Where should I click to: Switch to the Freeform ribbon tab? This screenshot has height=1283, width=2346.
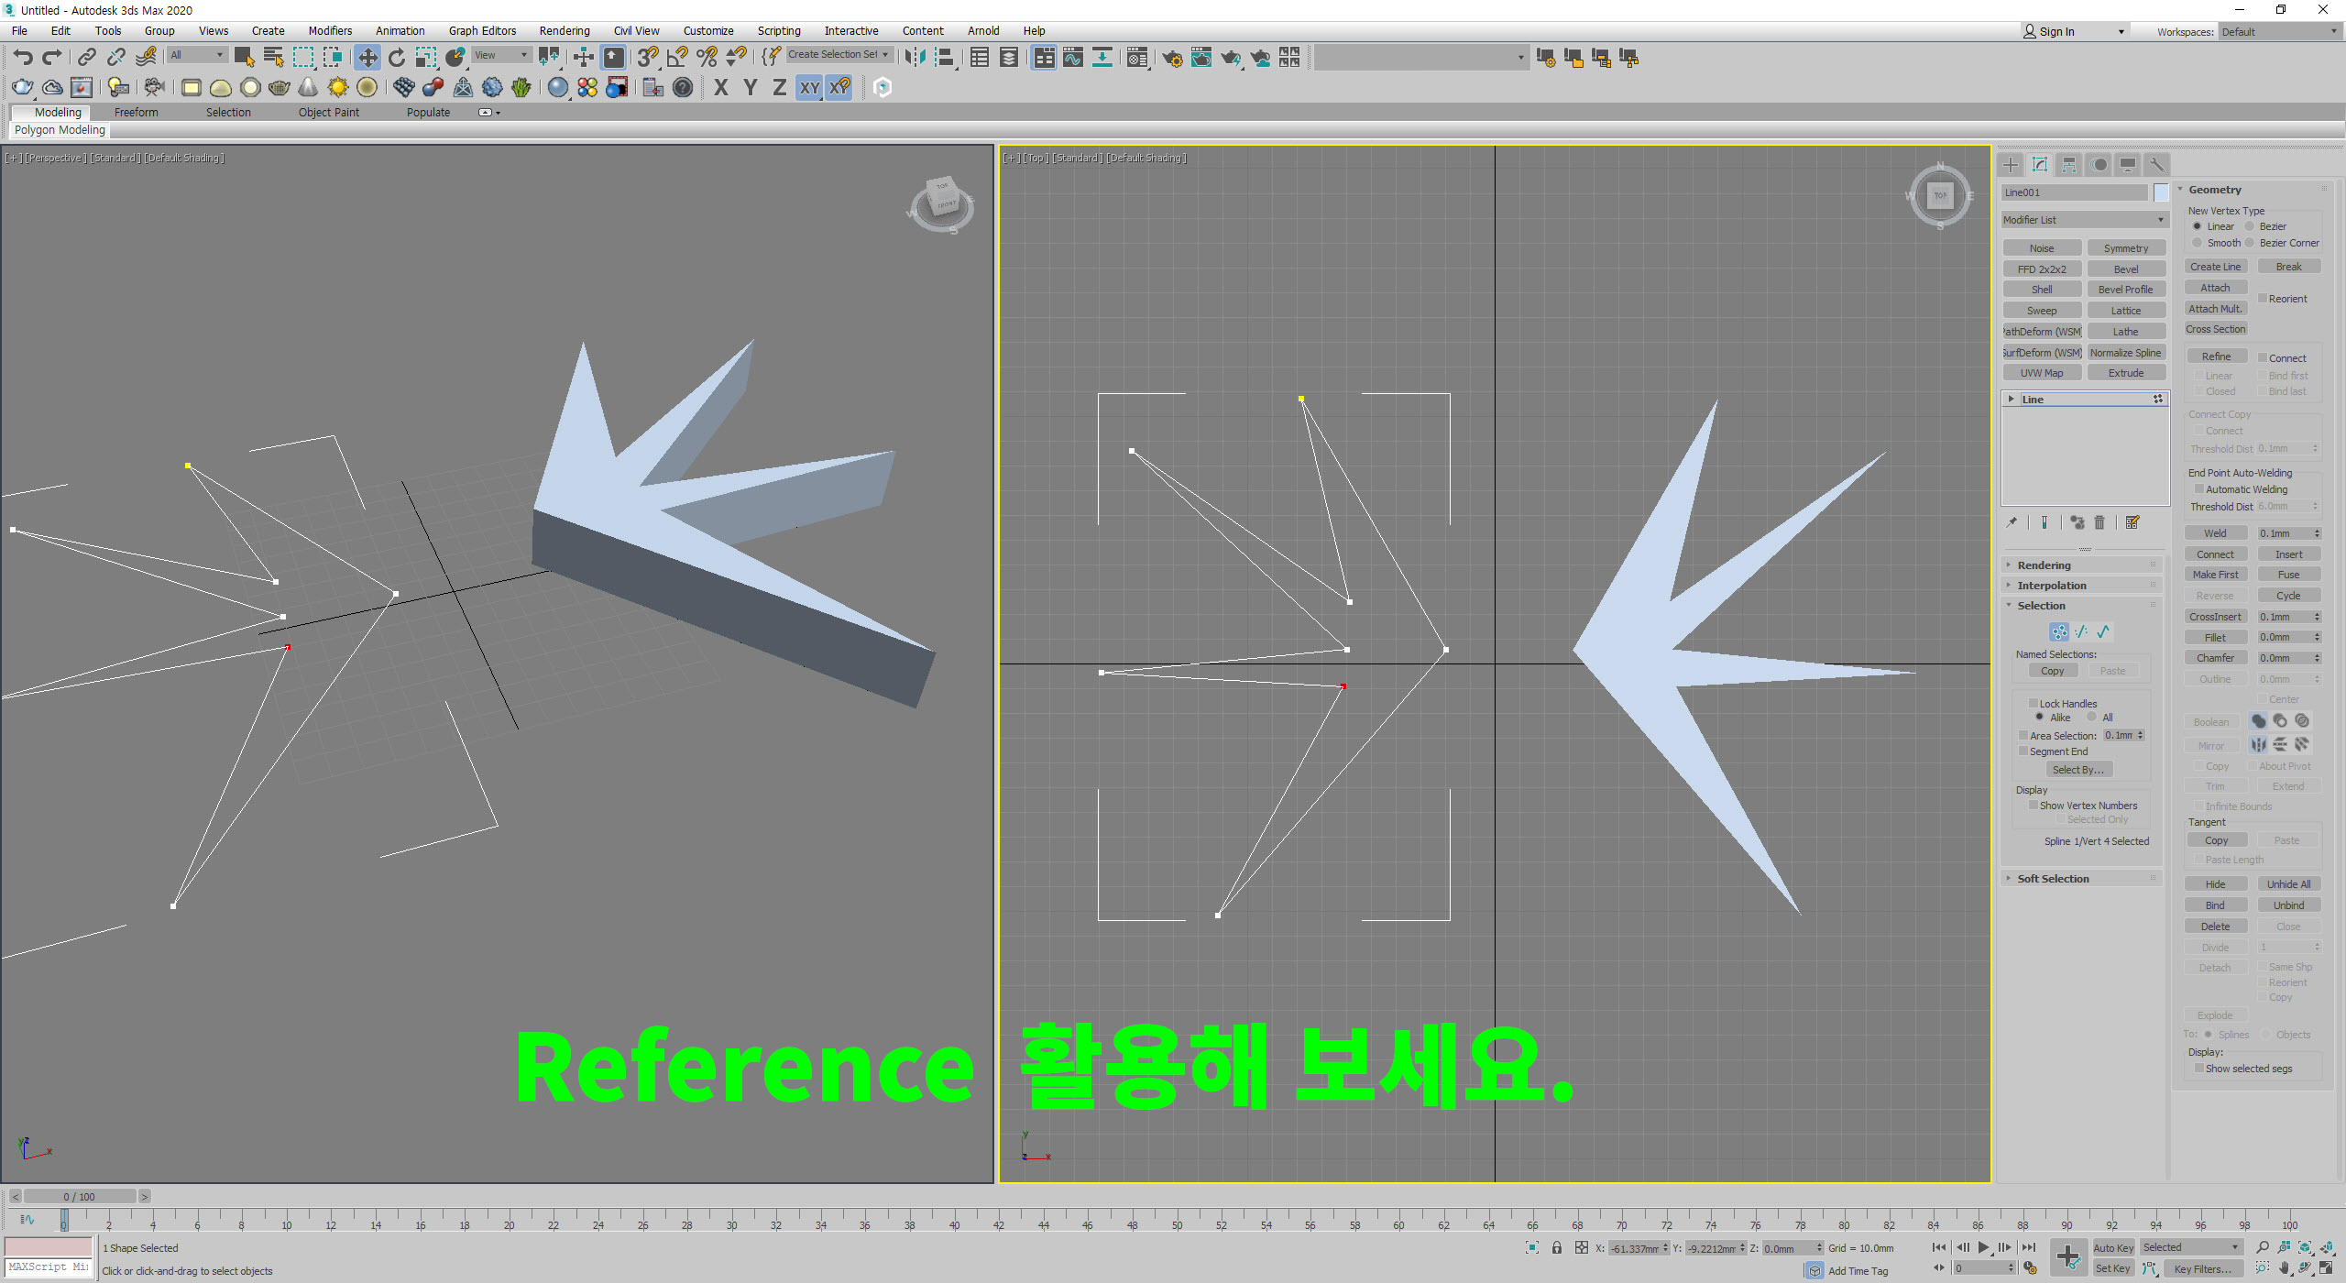(x=136, y=112)
